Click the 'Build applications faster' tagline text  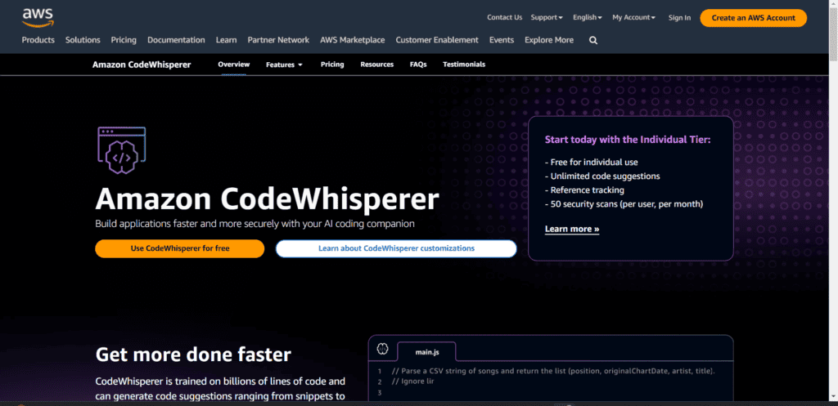coord(255,224)
